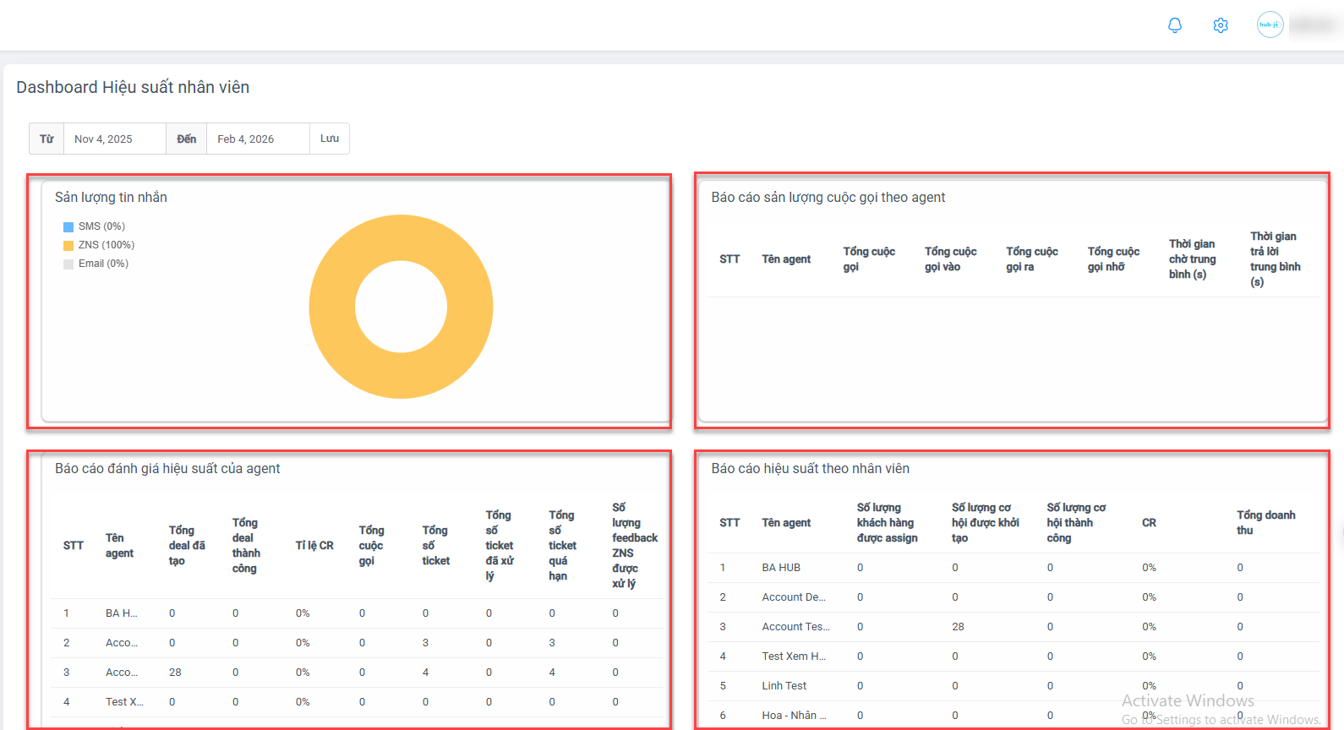Click the 'Tỉ lệ CR' column header
The image size is (1344, 730).
[314, 546]
